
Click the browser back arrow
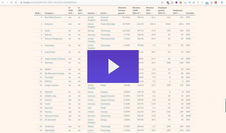(x=3, y=3)
